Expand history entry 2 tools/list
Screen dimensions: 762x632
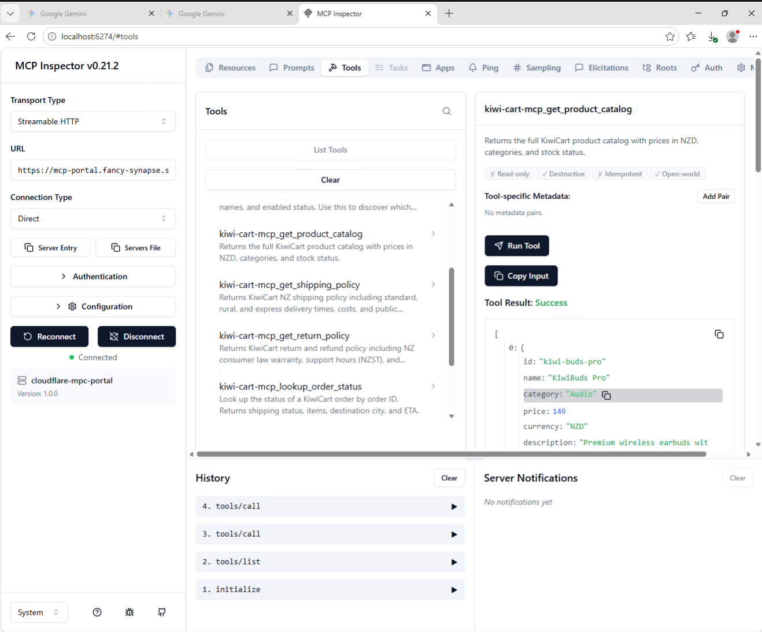(x=330, y=562)
